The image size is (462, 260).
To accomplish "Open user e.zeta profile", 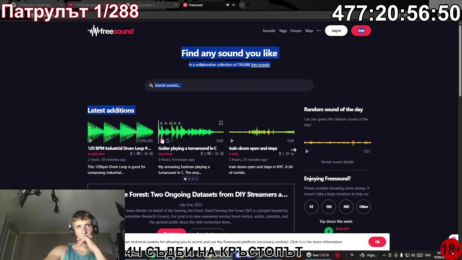I will (234, 154).
